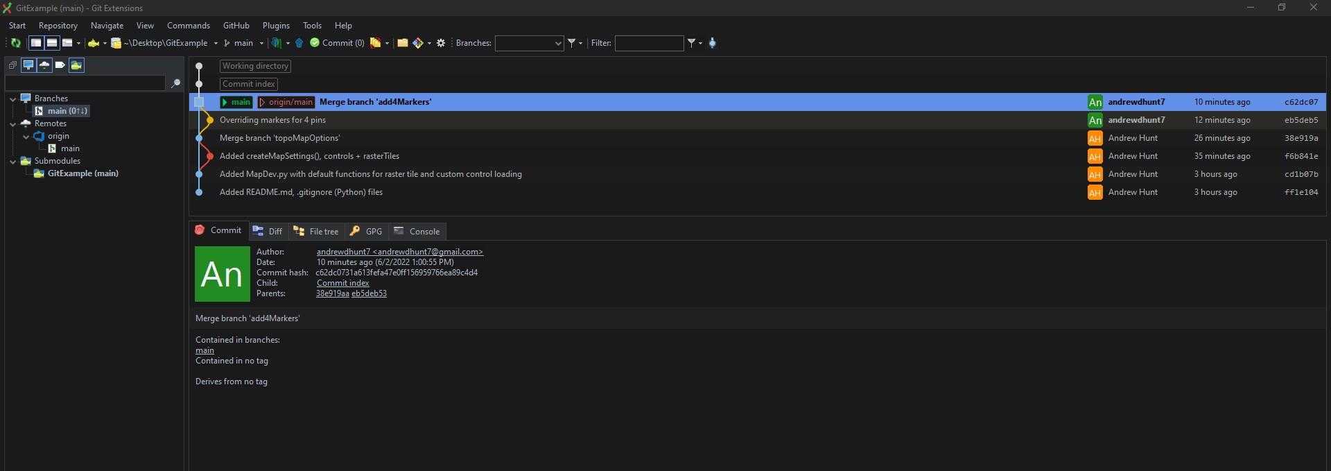The width and height of the screenshot is (1331, 471).
Task: Click the collapse-all icon in left panel
Action: (x=12, y=65)
